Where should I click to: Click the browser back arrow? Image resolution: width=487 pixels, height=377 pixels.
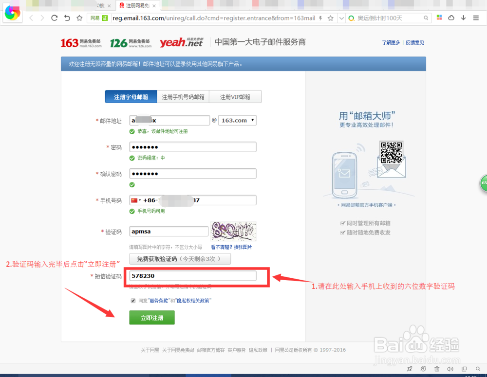click(31, 18)
